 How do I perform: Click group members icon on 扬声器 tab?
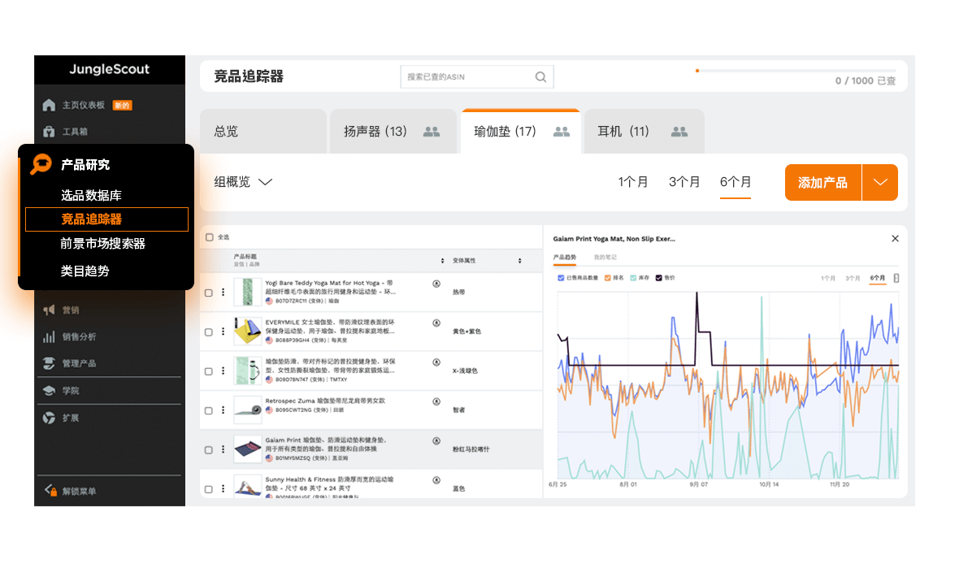[432, 132]
